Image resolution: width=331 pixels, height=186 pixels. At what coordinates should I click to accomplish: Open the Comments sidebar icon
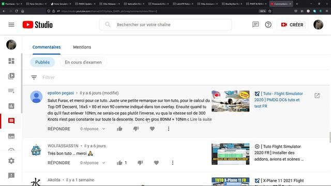[x=11, y=121]
